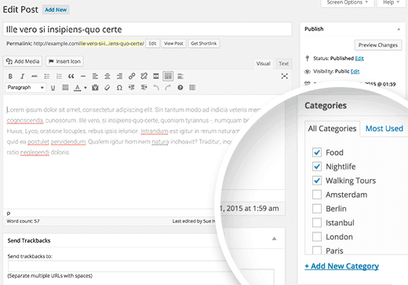408x285 pixels.
Task: Clear formatting with eraser icon
Action: click(x=107, y=88)
